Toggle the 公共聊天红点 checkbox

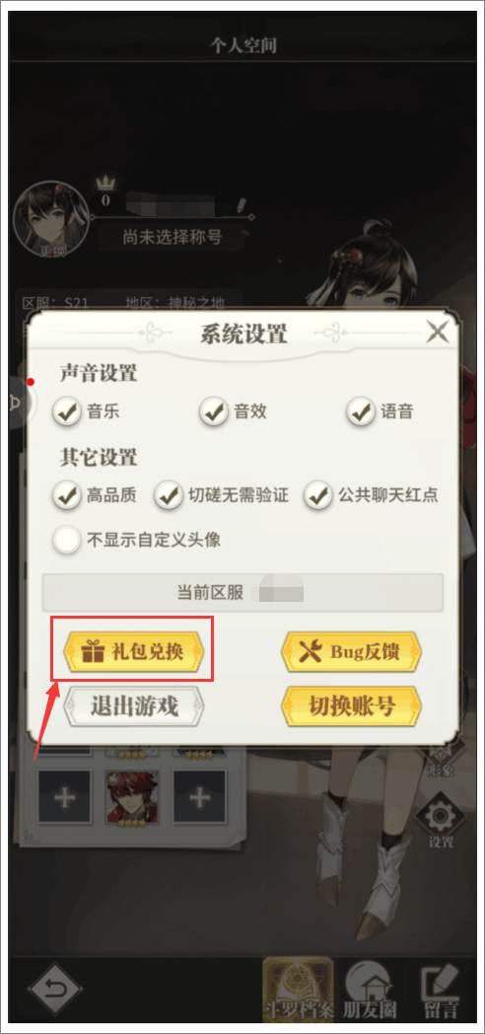pyautogui.click(x=317, y=496)
